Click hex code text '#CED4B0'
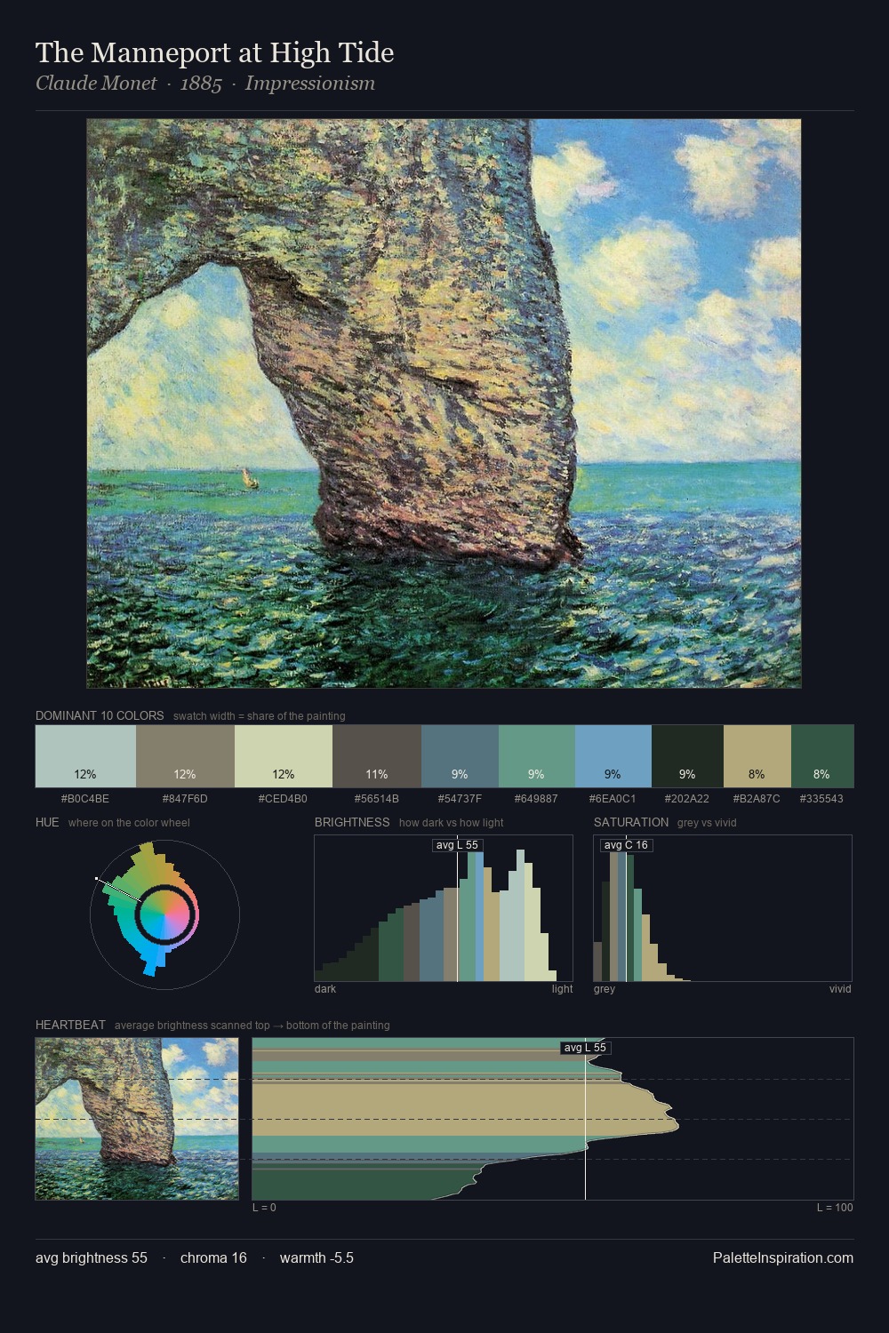This screenshot has width=889, height=1333. point(283,799)
